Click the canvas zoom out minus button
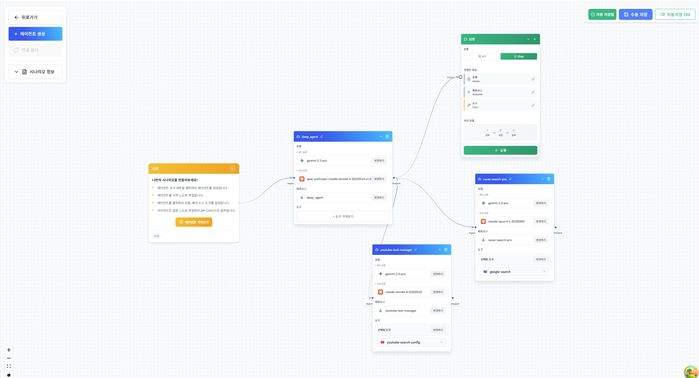The width and height of the screenshot is (699, 378). pyautogui.click(x=9, y=358)
